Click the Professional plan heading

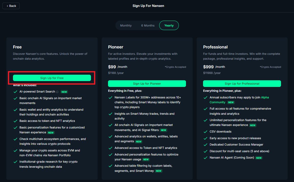[x=215, y=47]
